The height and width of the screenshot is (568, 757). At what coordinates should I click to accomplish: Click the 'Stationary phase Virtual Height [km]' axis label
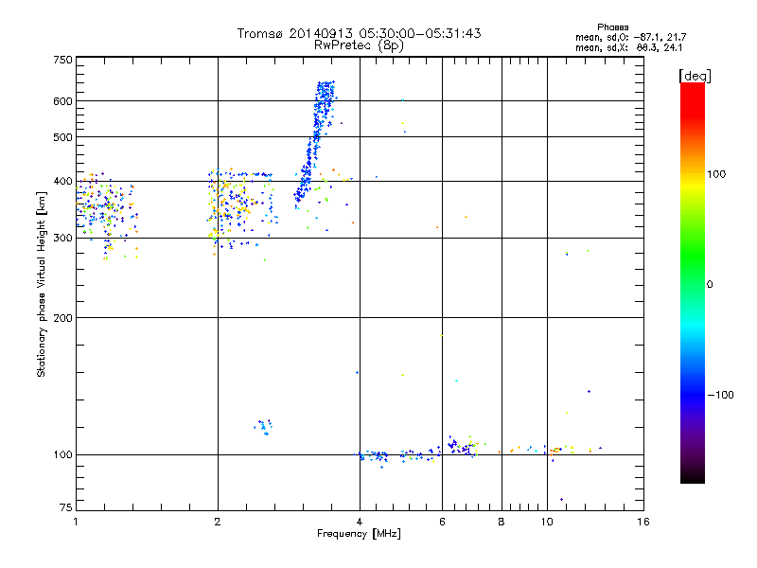(42, 284)
